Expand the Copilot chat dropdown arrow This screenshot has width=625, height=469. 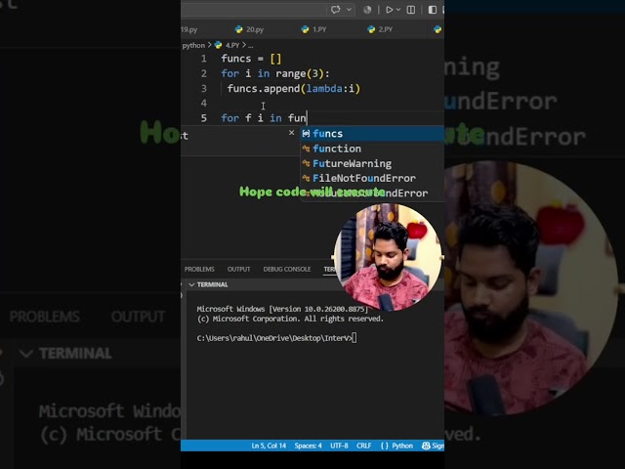tap(350, 10)
